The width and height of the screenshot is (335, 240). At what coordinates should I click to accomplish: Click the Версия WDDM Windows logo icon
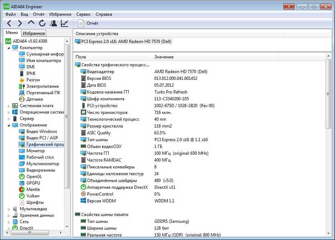click(x=83, y=201)
